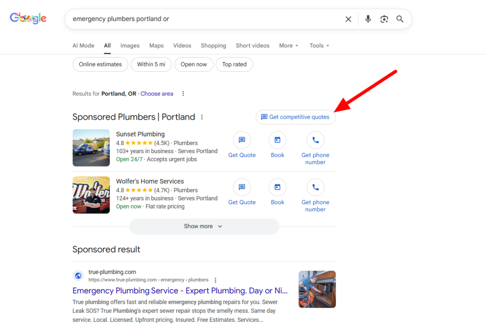Clear the search query with X icon

[x=348, y=19]
